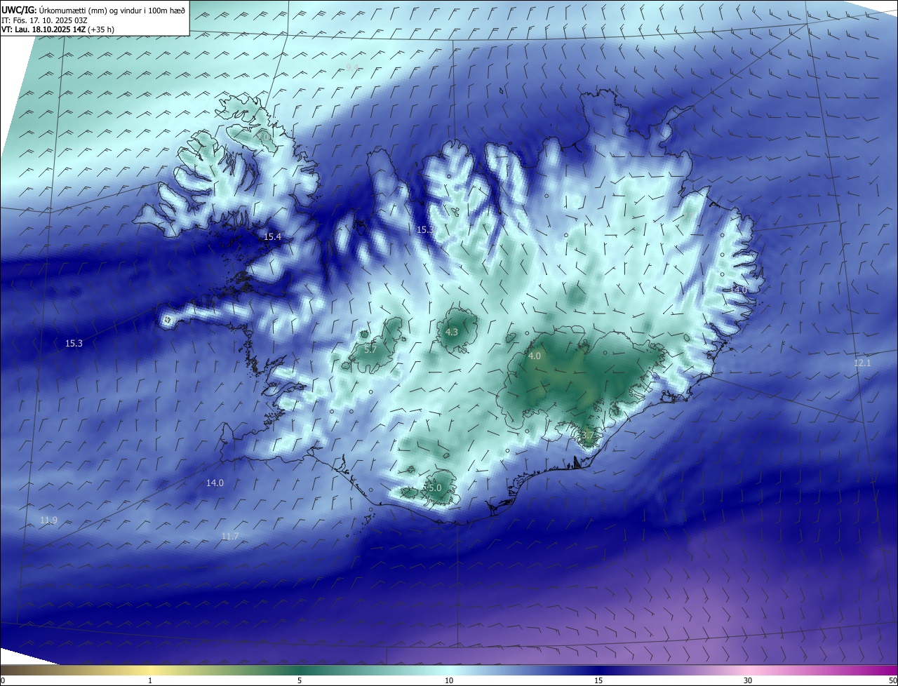Image resolution: width=898 pixels, height=686 pixels.
Task: Click the valid time "VT: Lau. 18.10.2025 14Z (+35 h)"
Action: click(x=59, y=29)
